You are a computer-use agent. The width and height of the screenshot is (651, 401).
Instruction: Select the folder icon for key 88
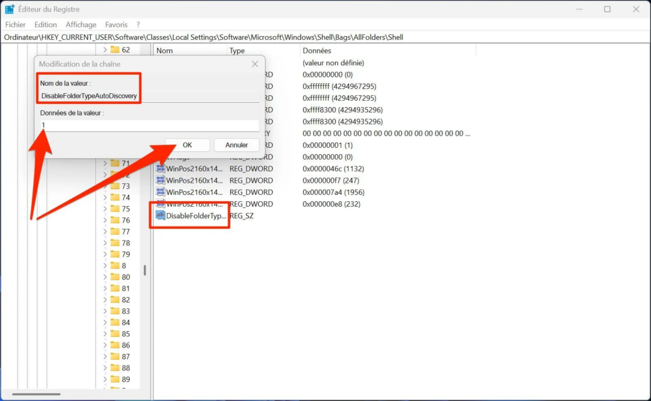click(115, 368)
